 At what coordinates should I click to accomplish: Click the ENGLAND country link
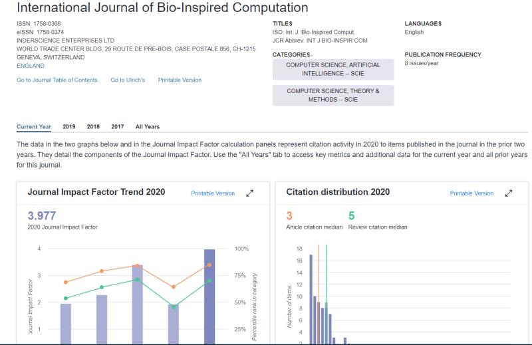click(x=31, y=66)
